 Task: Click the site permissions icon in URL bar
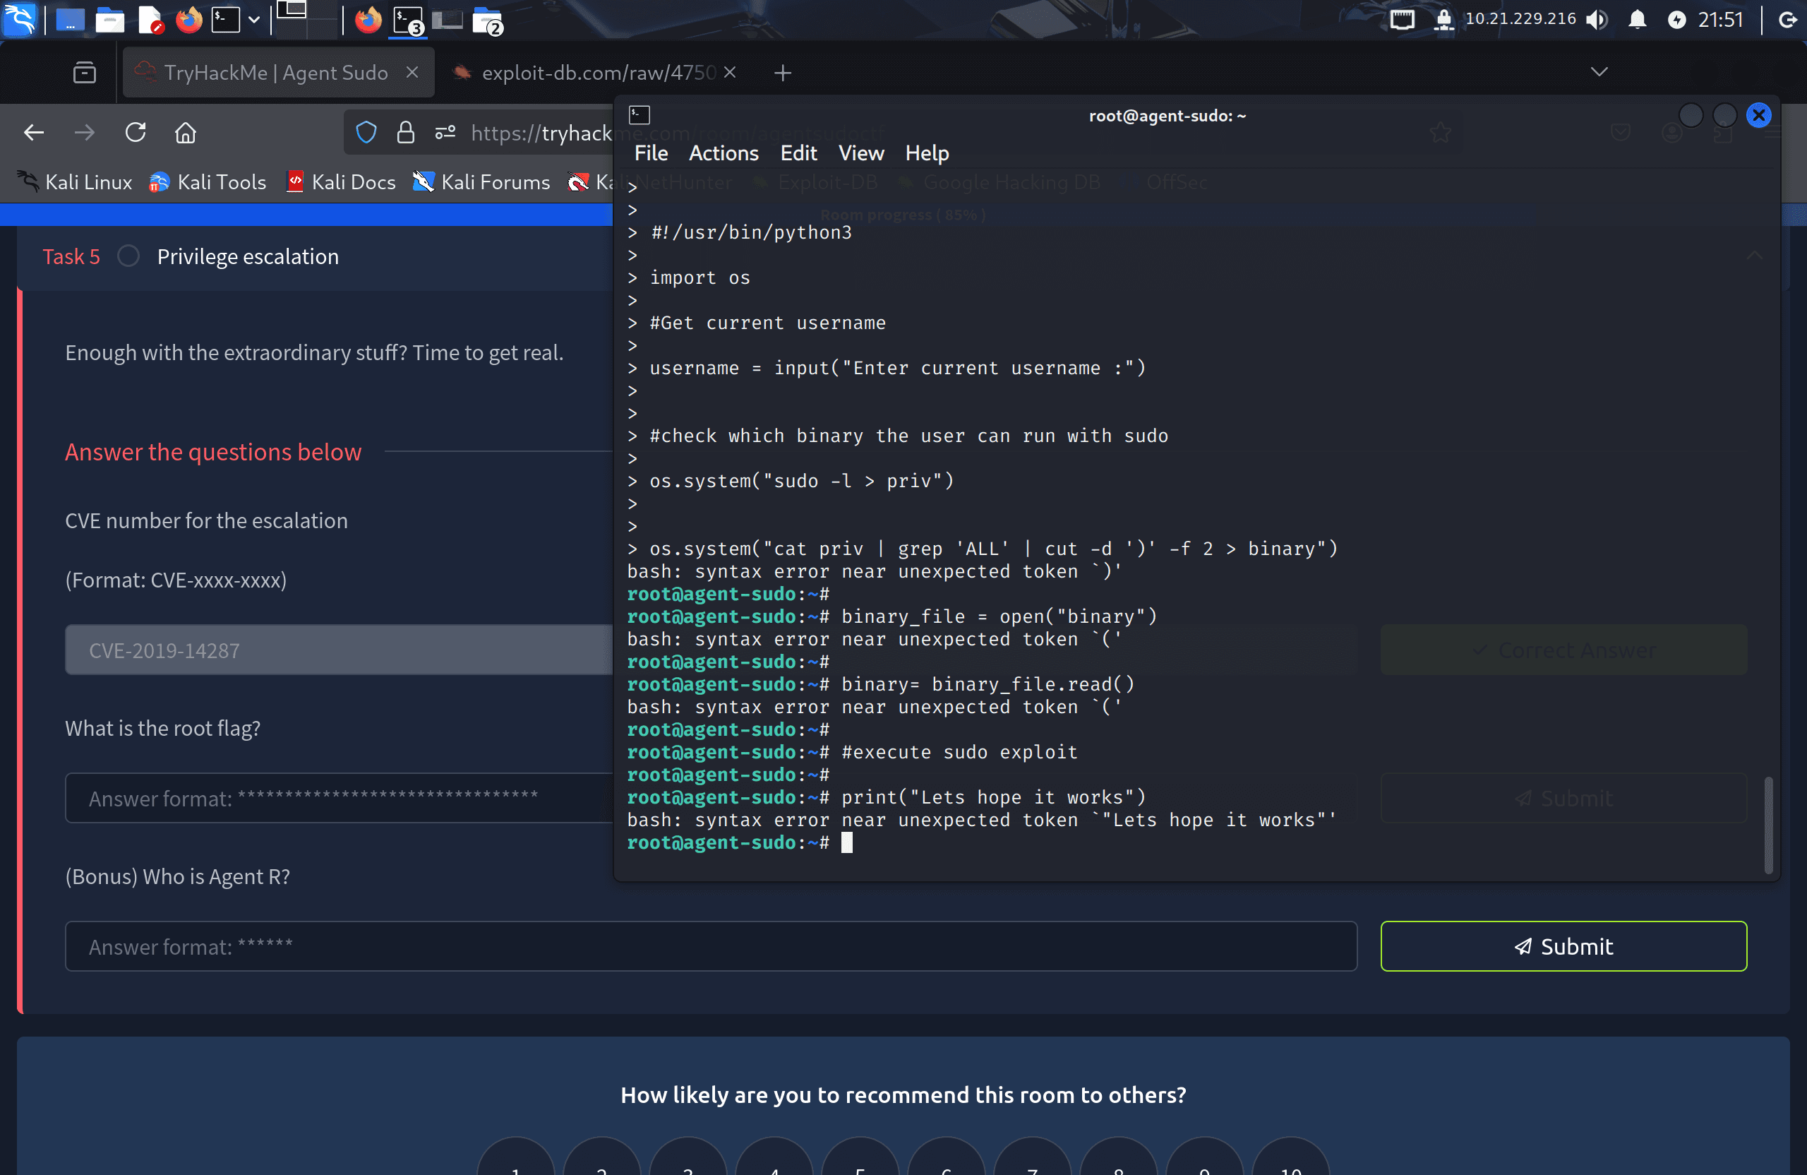pyautogui.click(x=445, y=133)
